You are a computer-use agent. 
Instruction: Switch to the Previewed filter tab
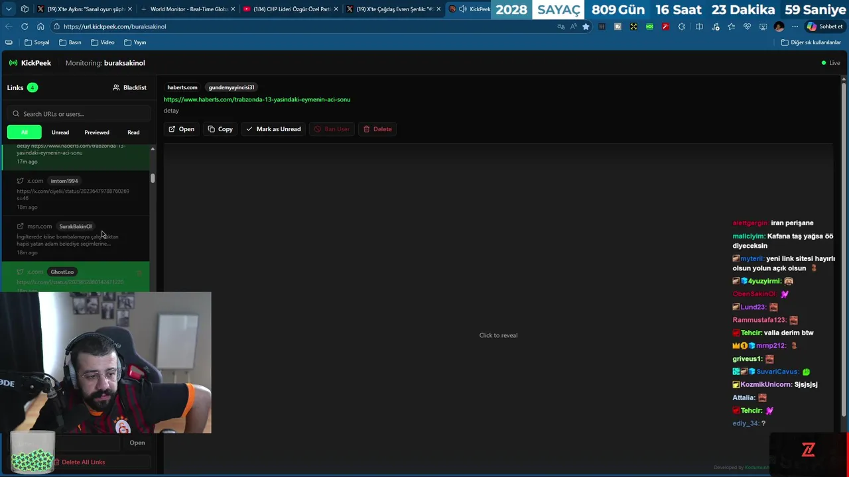click(x=97, y=132)
